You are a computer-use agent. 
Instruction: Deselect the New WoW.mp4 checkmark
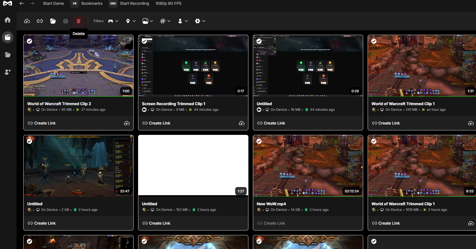(x=259, y=141)
